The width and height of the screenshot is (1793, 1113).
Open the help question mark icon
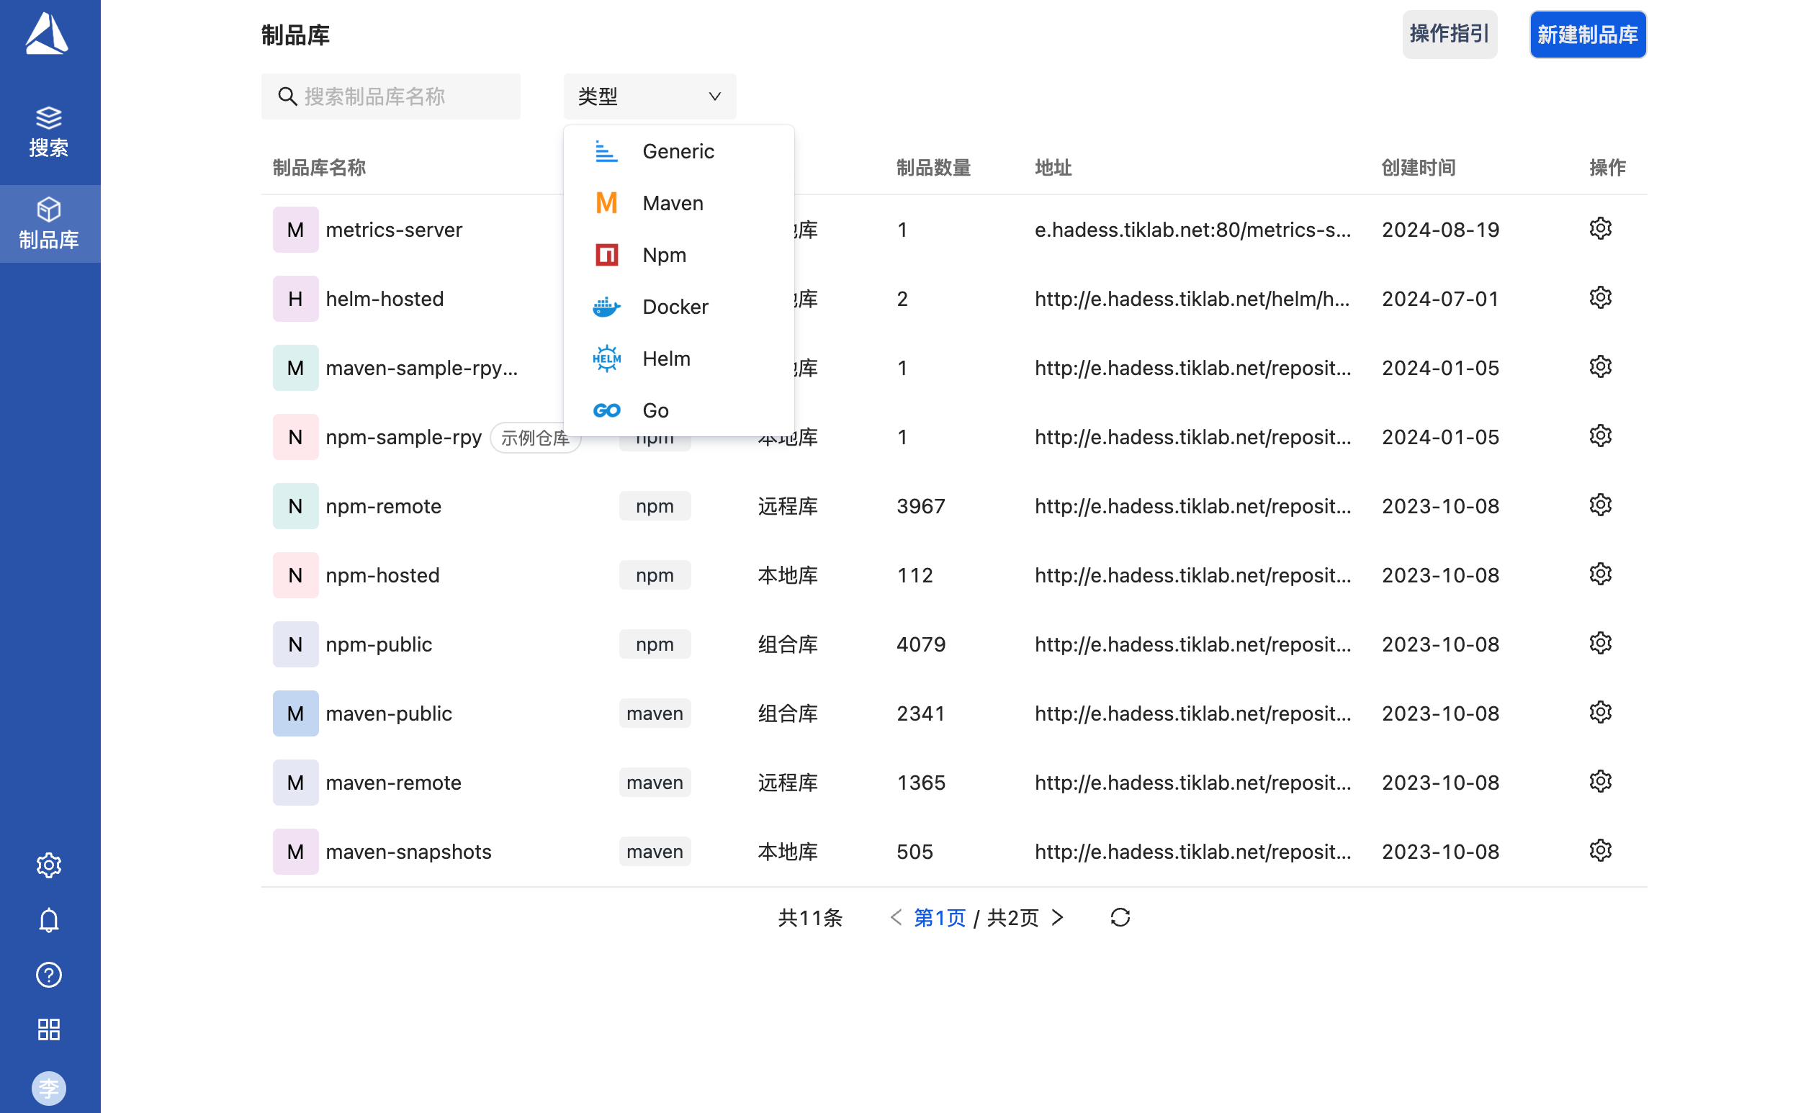(x=48, y=975)
